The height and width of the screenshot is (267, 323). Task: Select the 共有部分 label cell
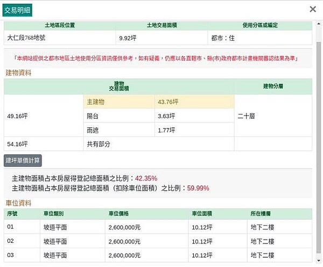point(159,144)
